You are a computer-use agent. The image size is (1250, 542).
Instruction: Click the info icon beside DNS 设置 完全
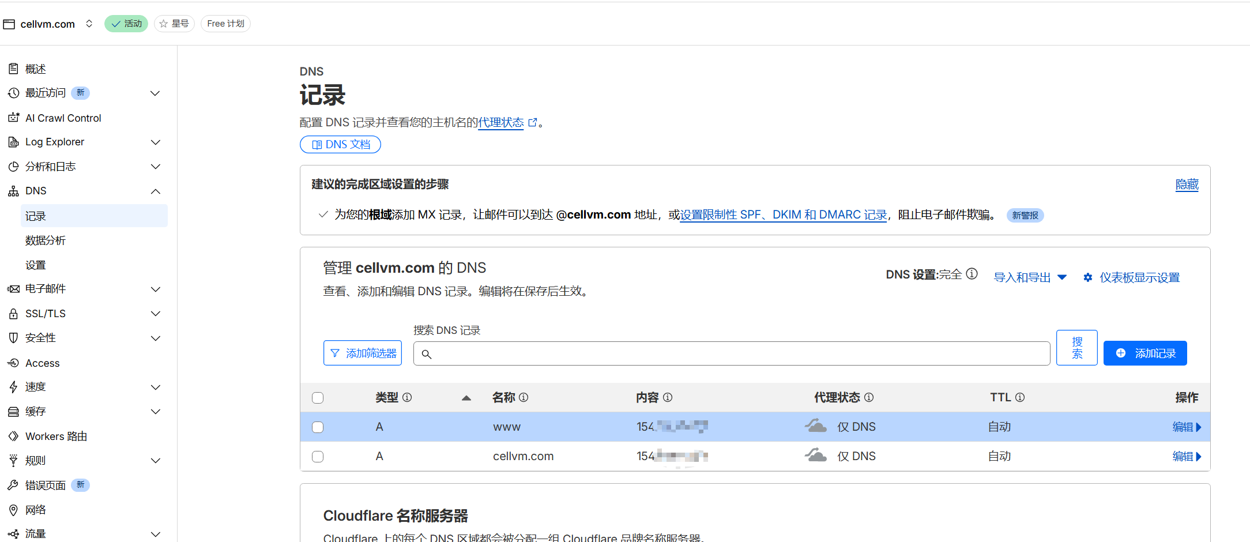pos(972,274)
